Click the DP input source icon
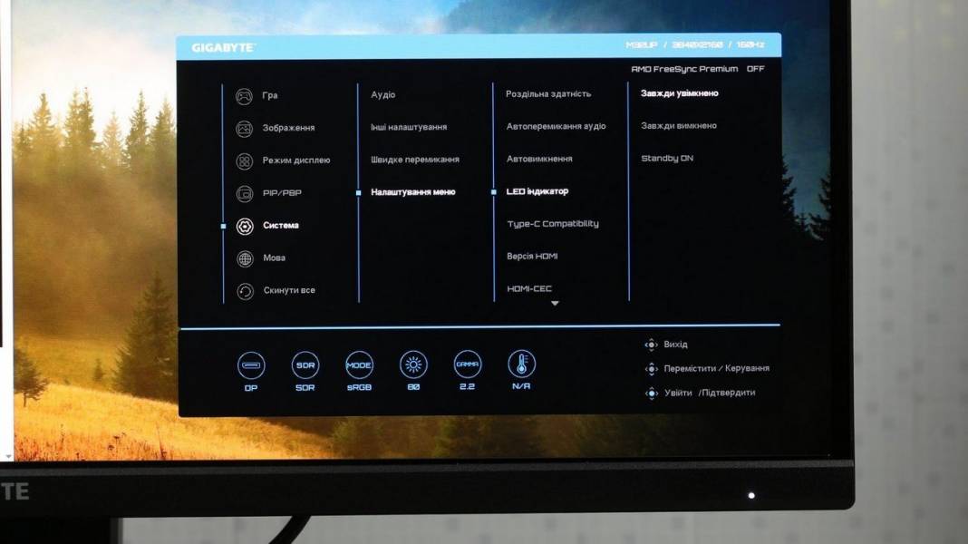 (x=251, y=365)
